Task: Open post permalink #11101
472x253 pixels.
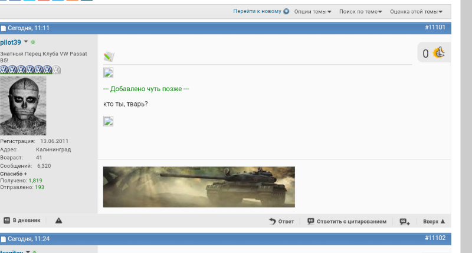Action: point(435,28)
